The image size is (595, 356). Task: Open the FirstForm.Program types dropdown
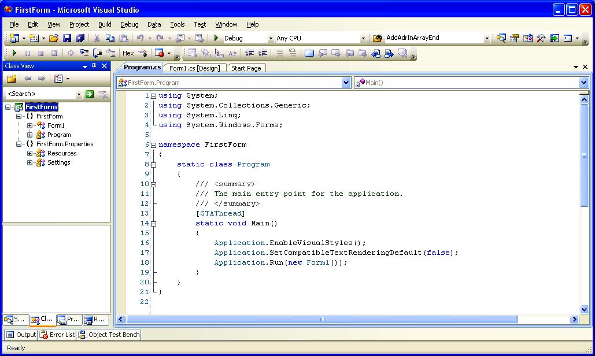(x=346, y=83)
